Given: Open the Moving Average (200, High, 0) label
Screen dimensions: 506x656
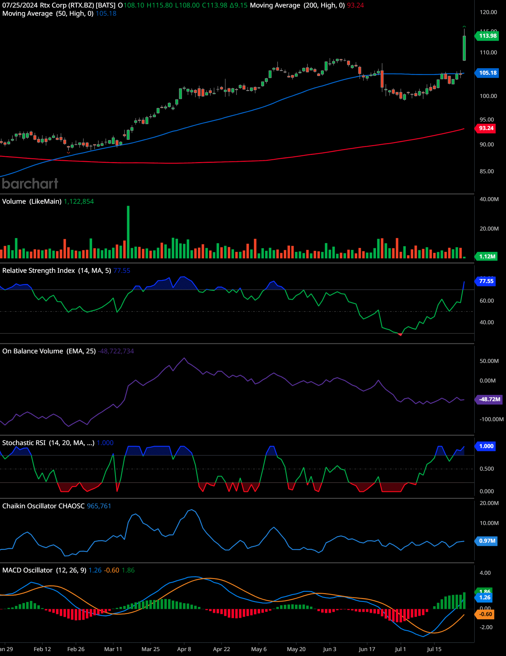Looking at the screenshot, I should 297,5.
